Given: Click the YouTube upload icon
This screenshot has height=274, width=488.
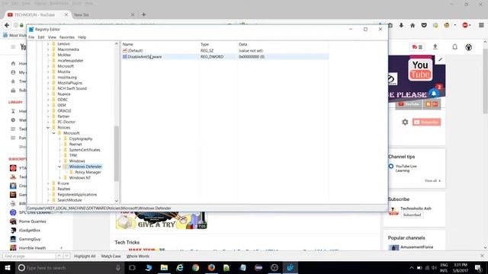Looking at the screenshot, I should [435, 47].
